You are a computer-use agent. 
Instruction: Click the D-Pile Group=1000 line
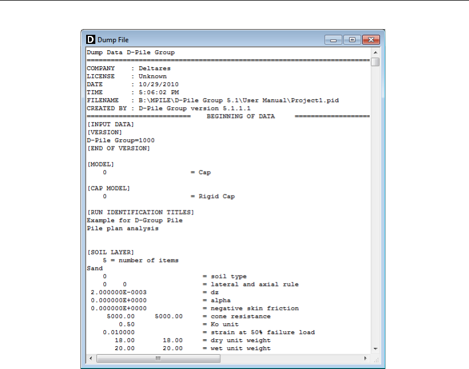[121, 140]
